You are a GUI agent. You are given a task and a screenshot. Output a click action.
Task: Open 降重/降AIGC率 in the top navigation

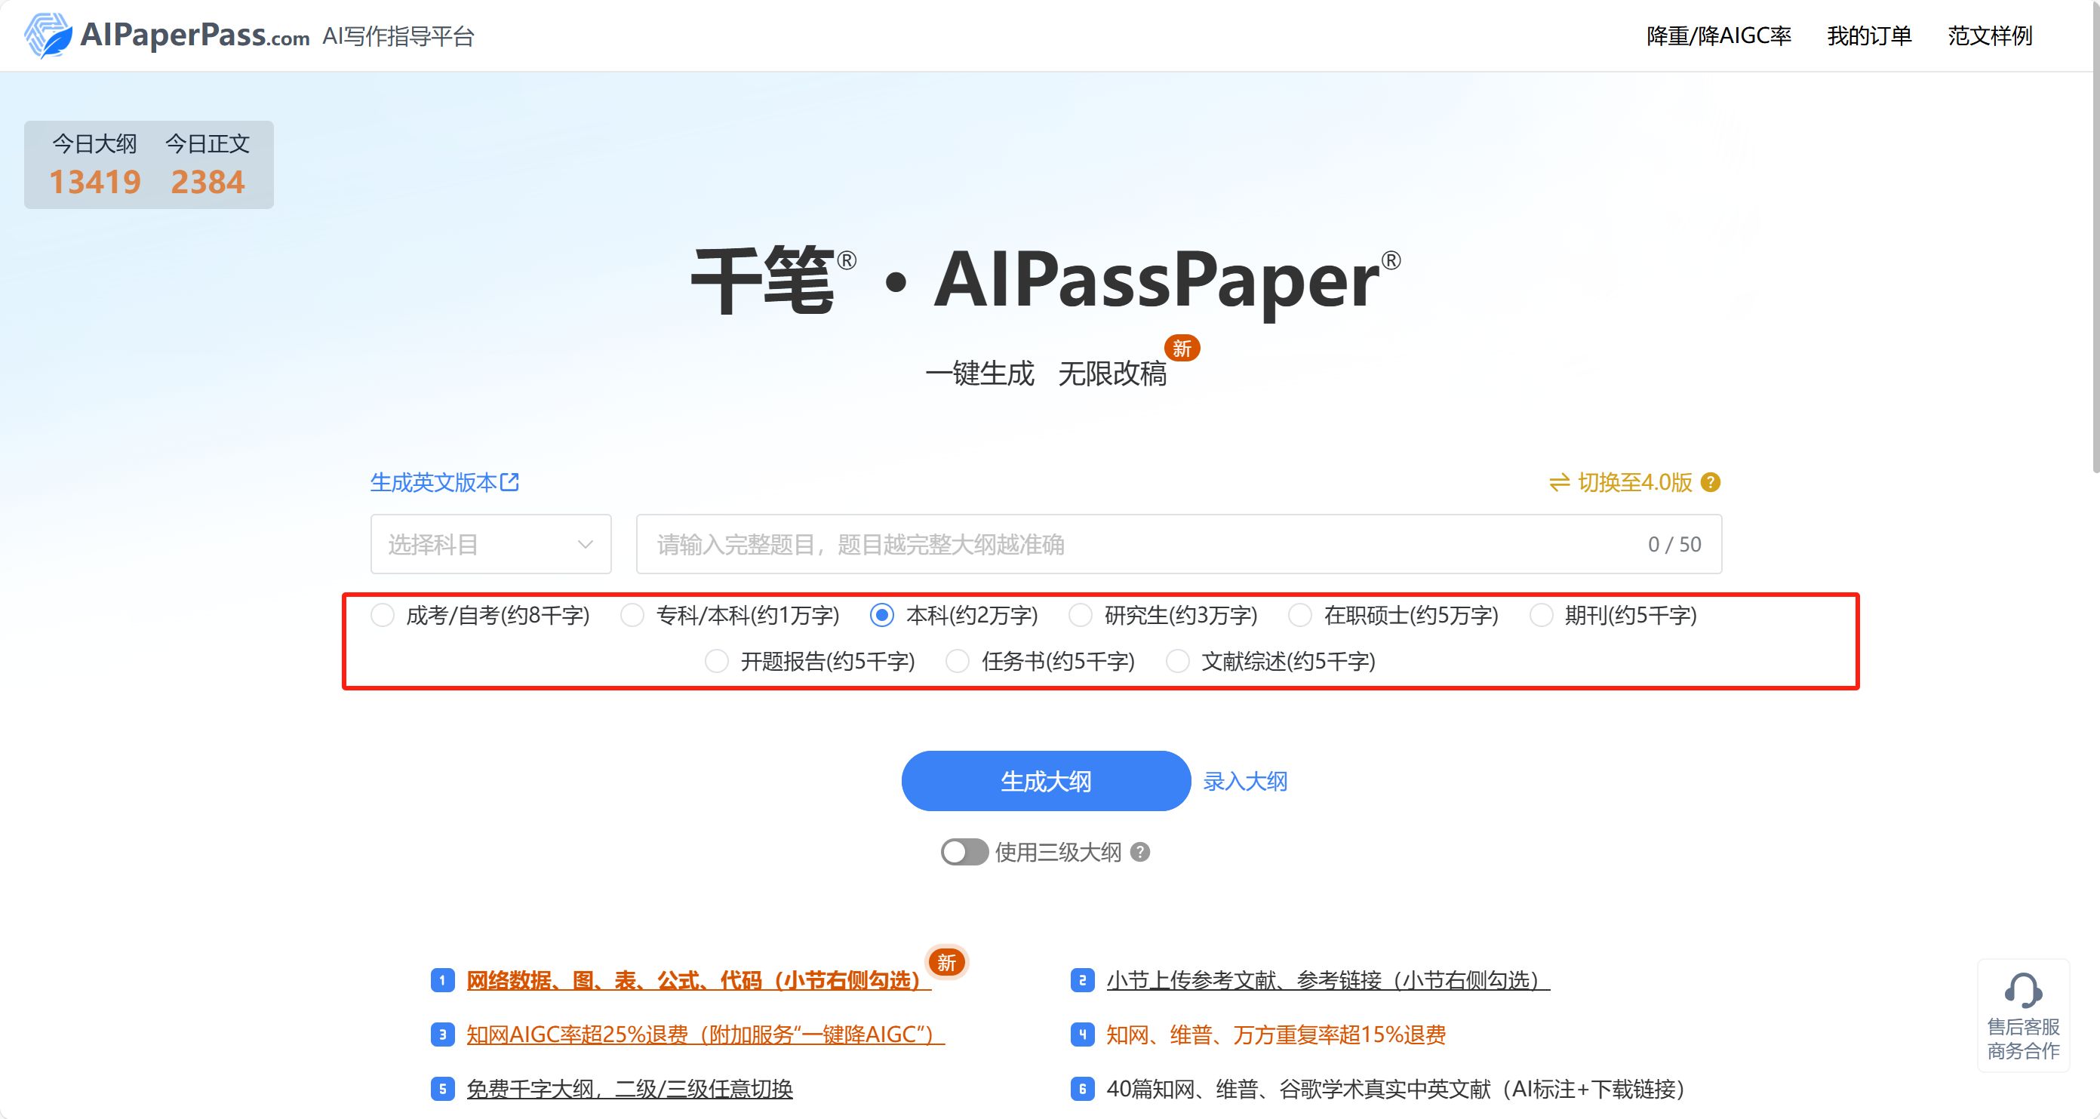[1718, 36]
